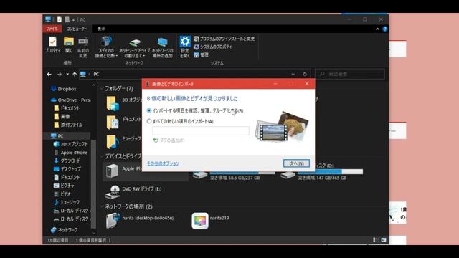Open recent locations dropdown arrow
This screenshot has height=258, width=459.
pos(67,75)
